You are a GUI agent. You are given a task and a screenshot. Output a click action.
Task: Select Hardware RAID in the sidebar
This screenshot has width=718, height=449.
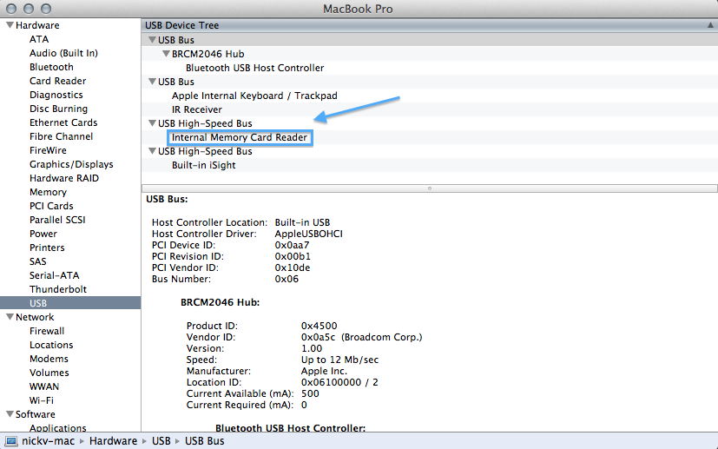click(x=64, y=178)
